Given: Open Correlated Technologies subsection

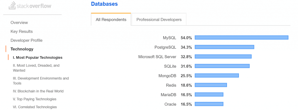Looking at the screenshot, I should coord(35,107).
